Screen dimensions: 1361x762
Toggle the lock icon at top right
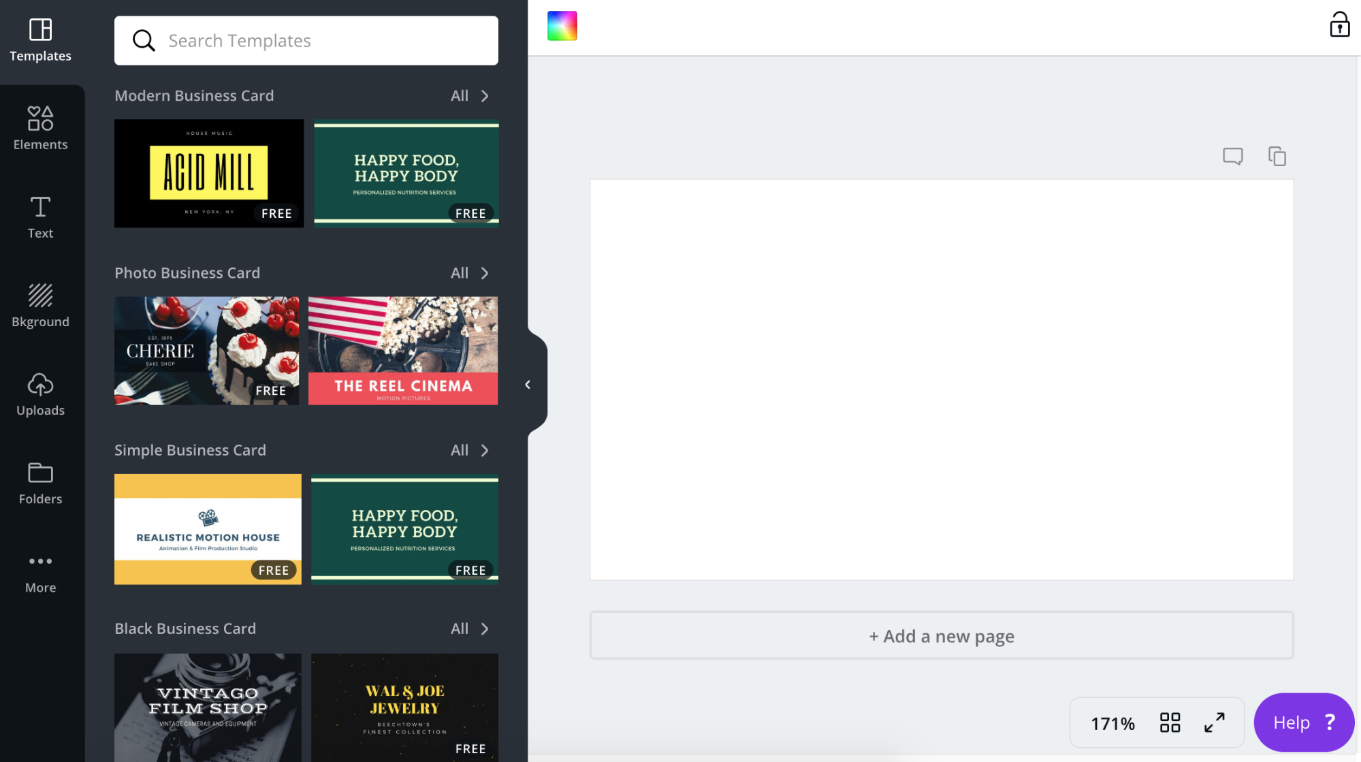tap(1339, 25)
